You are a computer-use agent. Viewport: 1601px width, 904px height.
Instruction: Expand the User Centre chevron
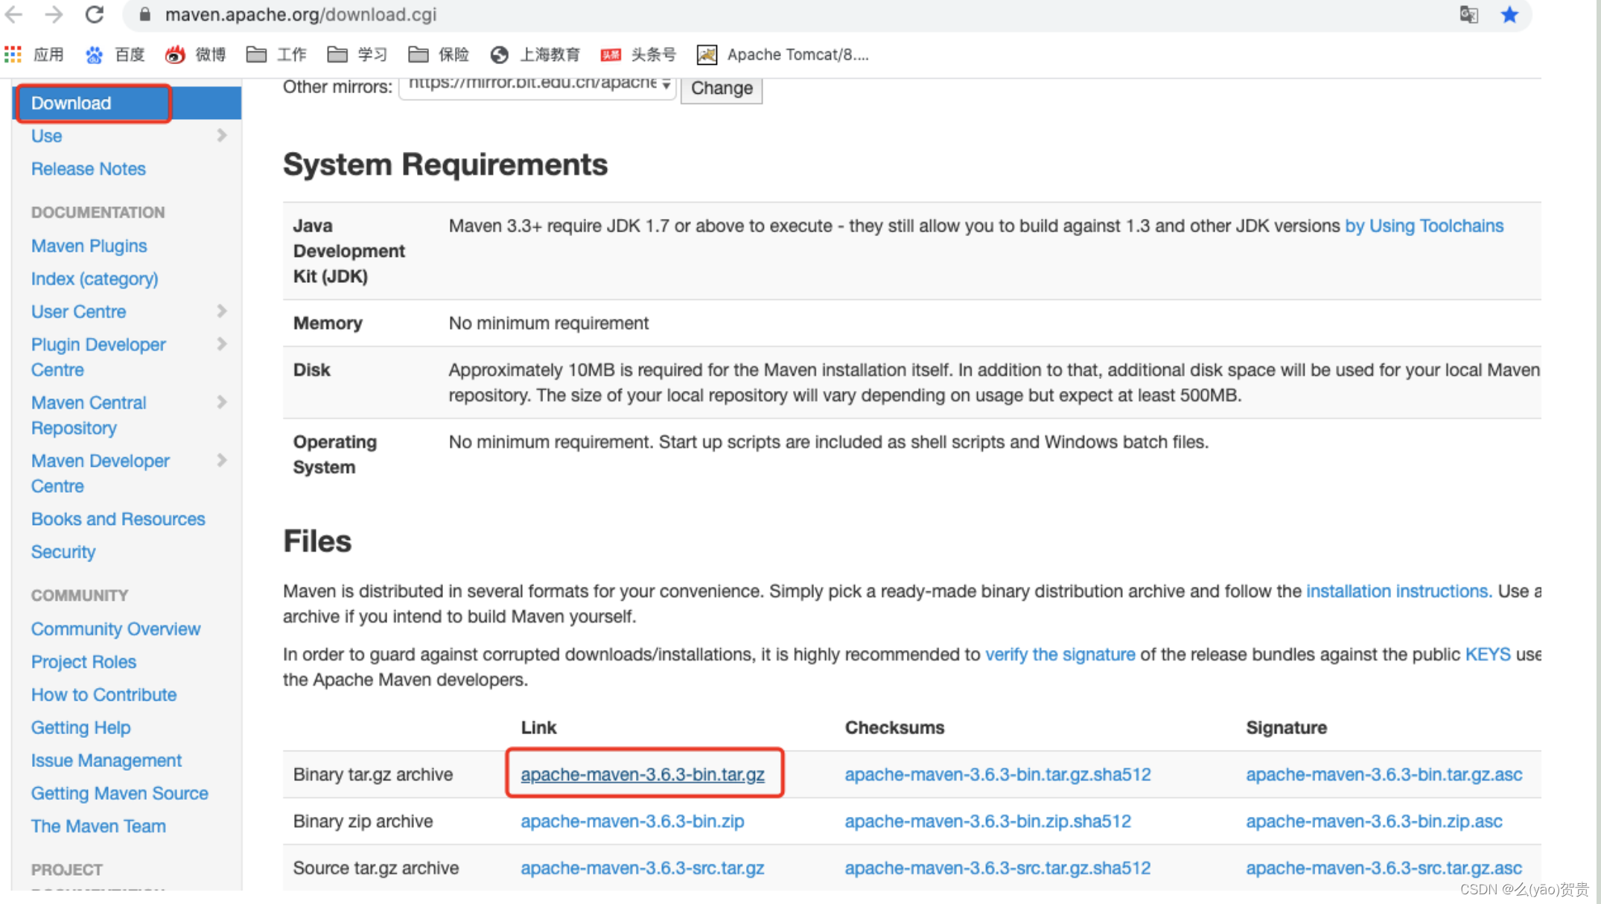[x=221, y=311]
